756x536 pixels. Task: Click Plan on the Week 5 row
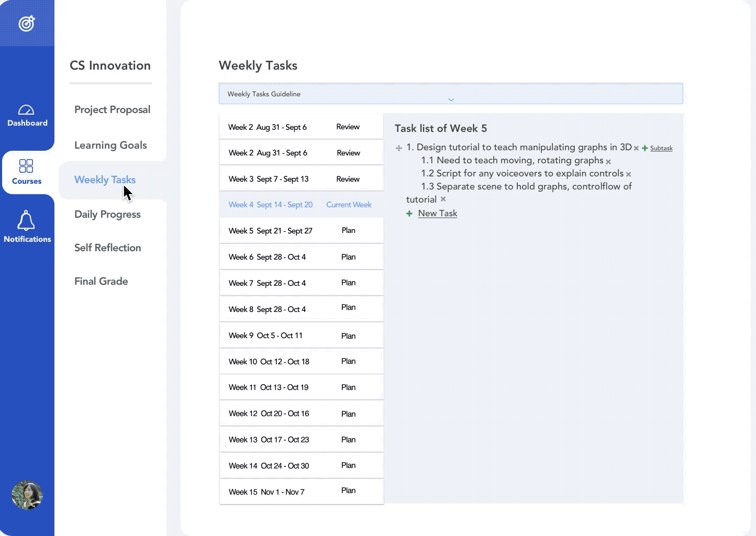tap(348, 230)
